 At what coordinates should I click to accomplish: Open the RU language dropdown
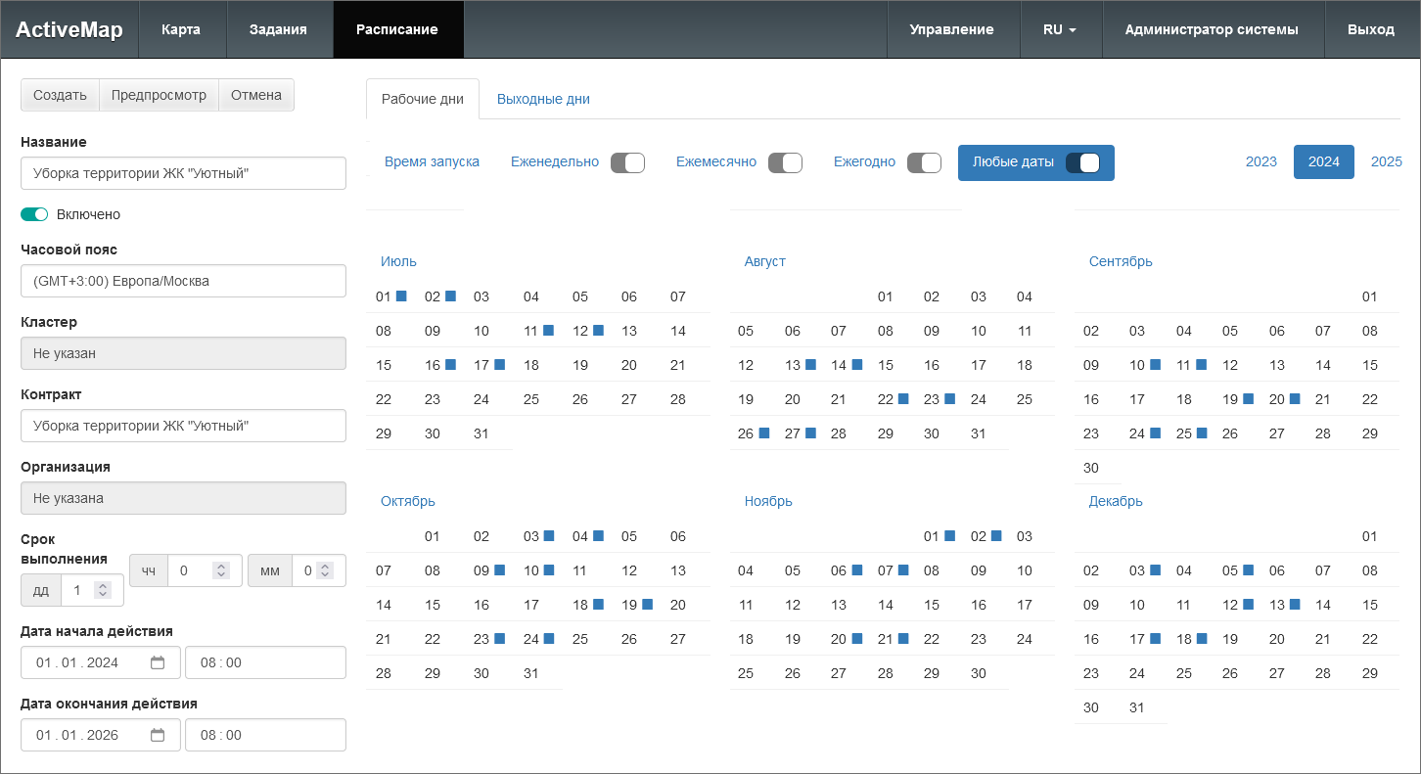tap(1060, 29)
